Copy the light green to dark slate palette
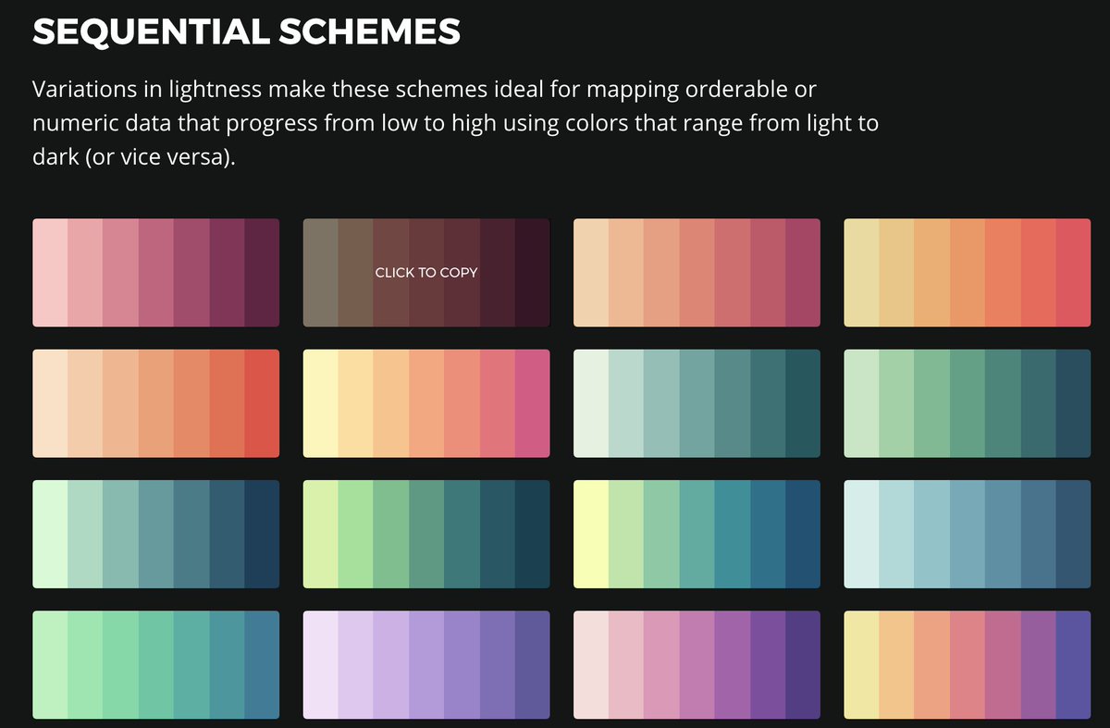Image resolution: width=1110 pixels, height=728 pixels. click(x=968, y=403)
